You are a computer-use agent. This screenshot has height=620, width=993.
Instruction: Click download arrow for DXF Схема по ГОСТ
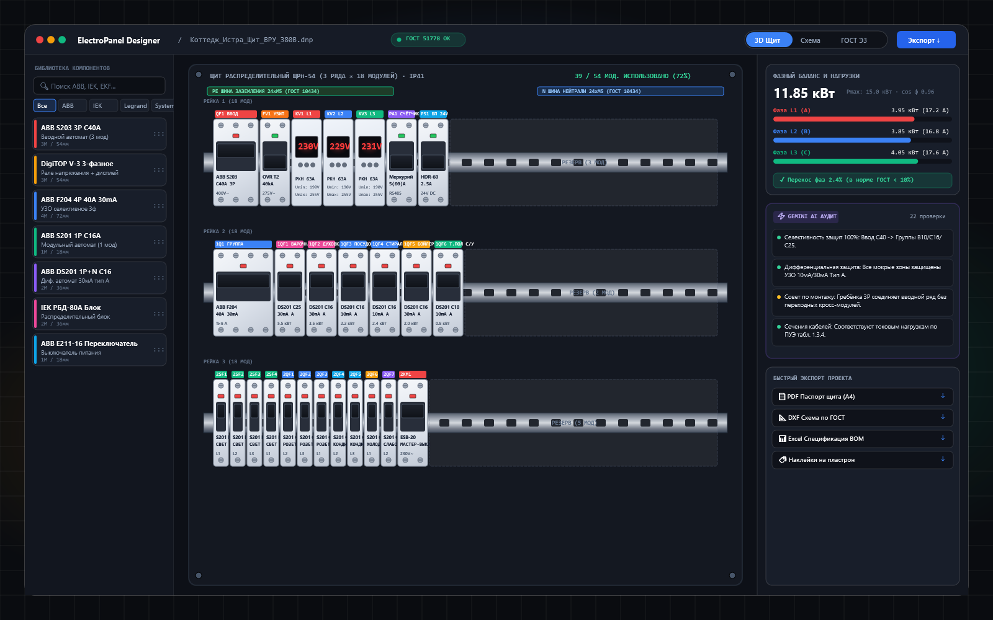(x=943, y=417)
